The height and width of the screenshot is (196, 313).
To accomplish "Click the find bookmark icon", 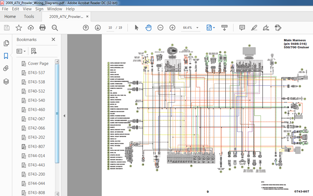I will [34, 51].
